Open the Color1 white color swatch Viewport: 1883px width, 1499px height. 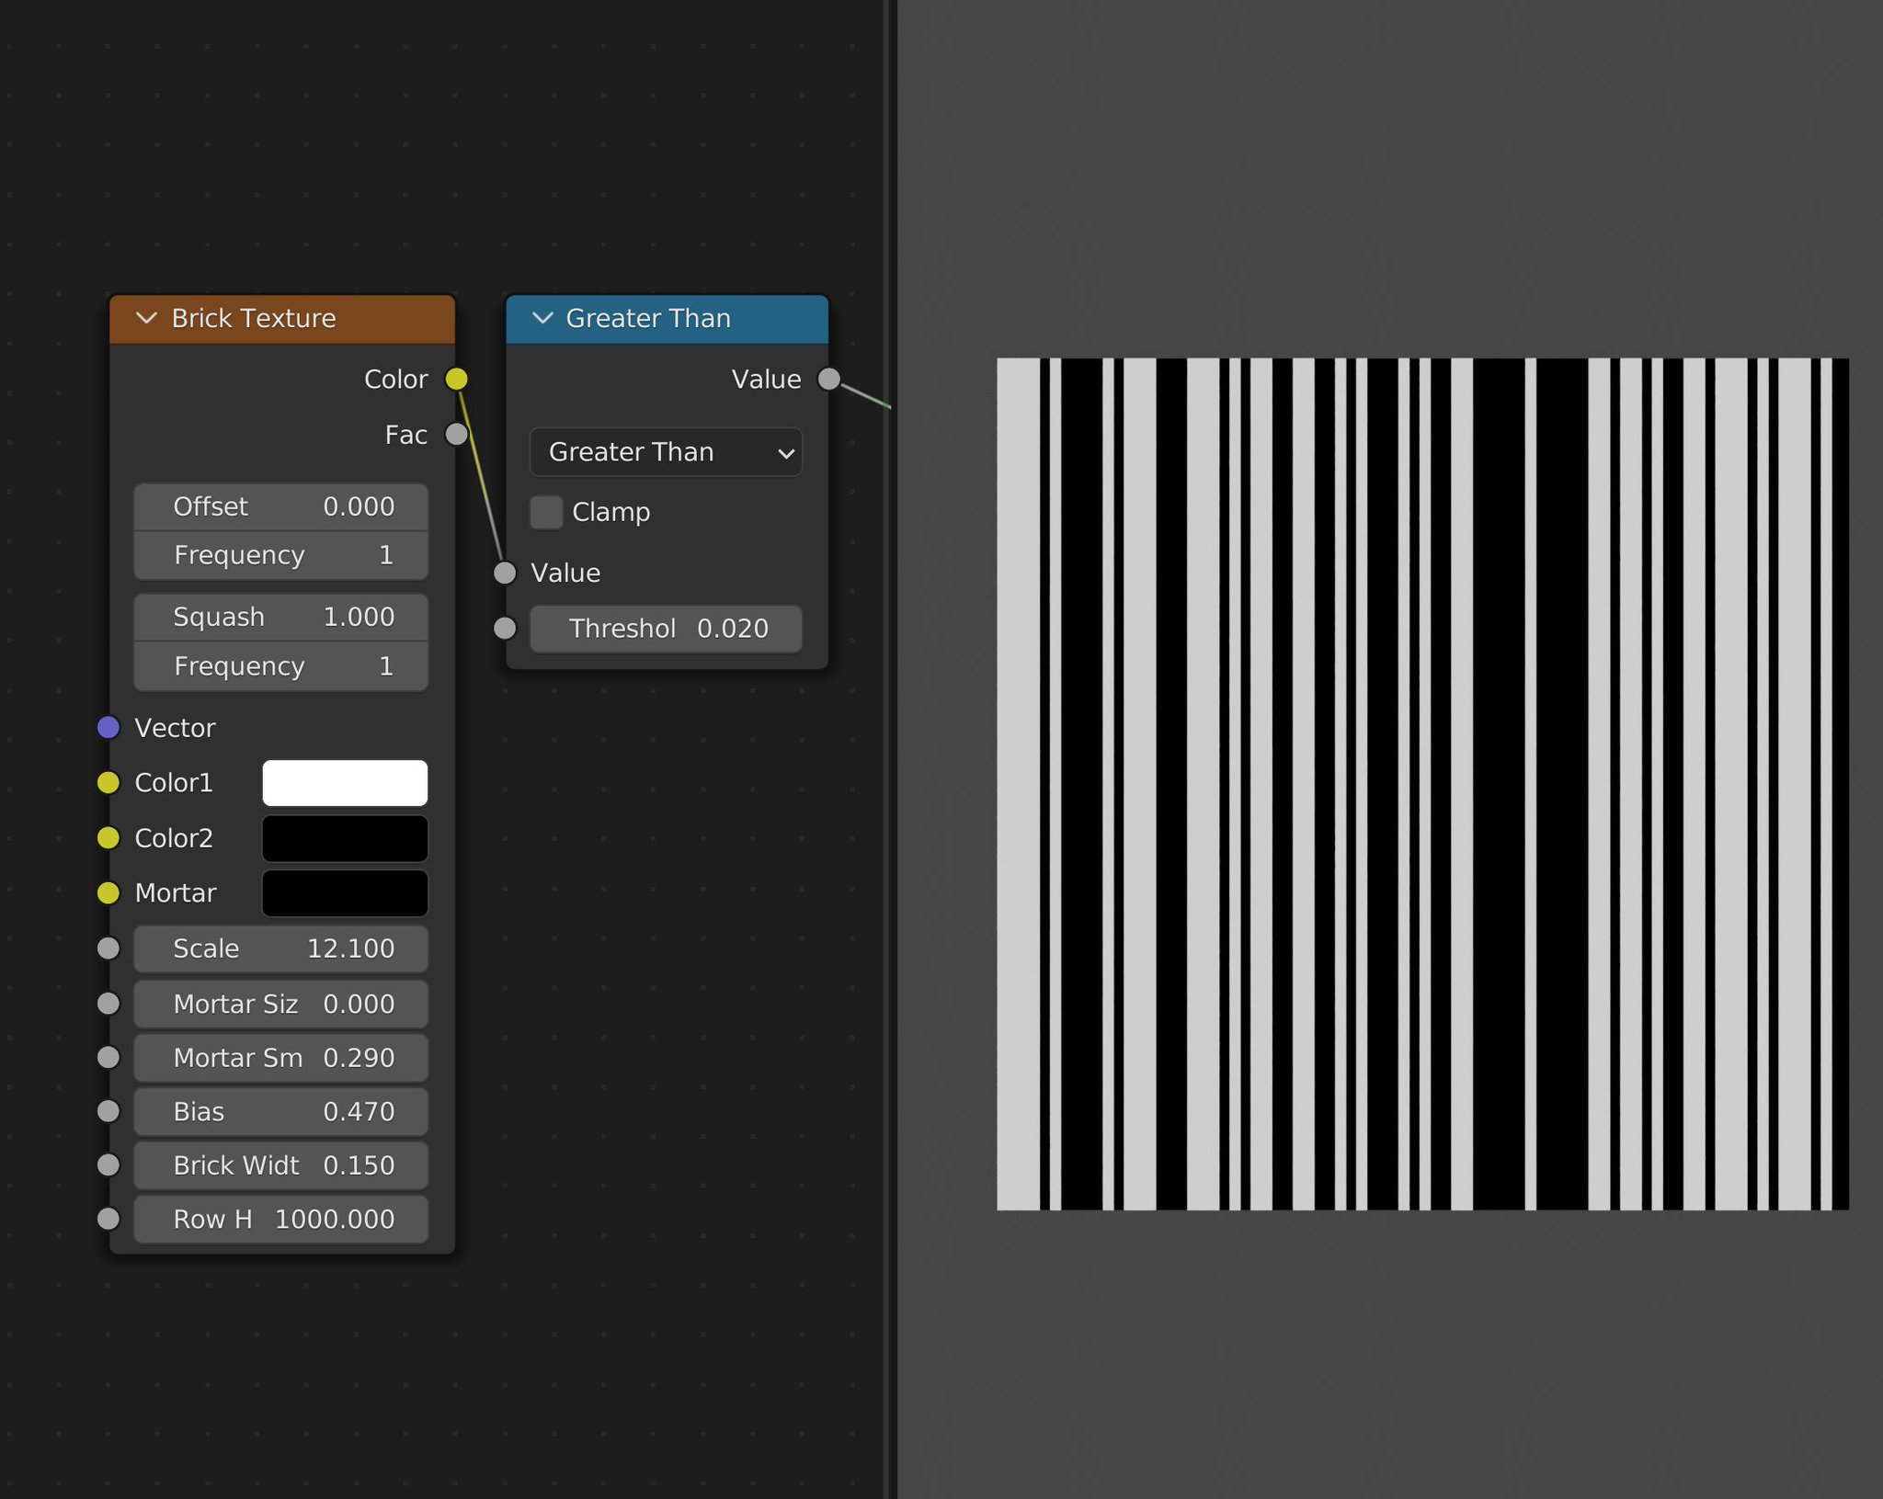345,782
